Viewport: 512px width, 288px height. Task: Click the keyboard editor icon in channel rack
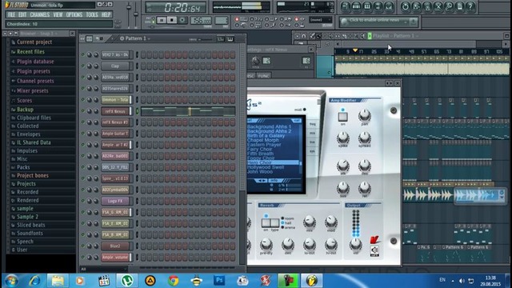pos(230,39)
